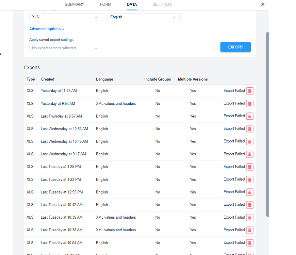Close the project panel with the X
Viewport: 296px width, 255px height.
(x=263, y=4)
